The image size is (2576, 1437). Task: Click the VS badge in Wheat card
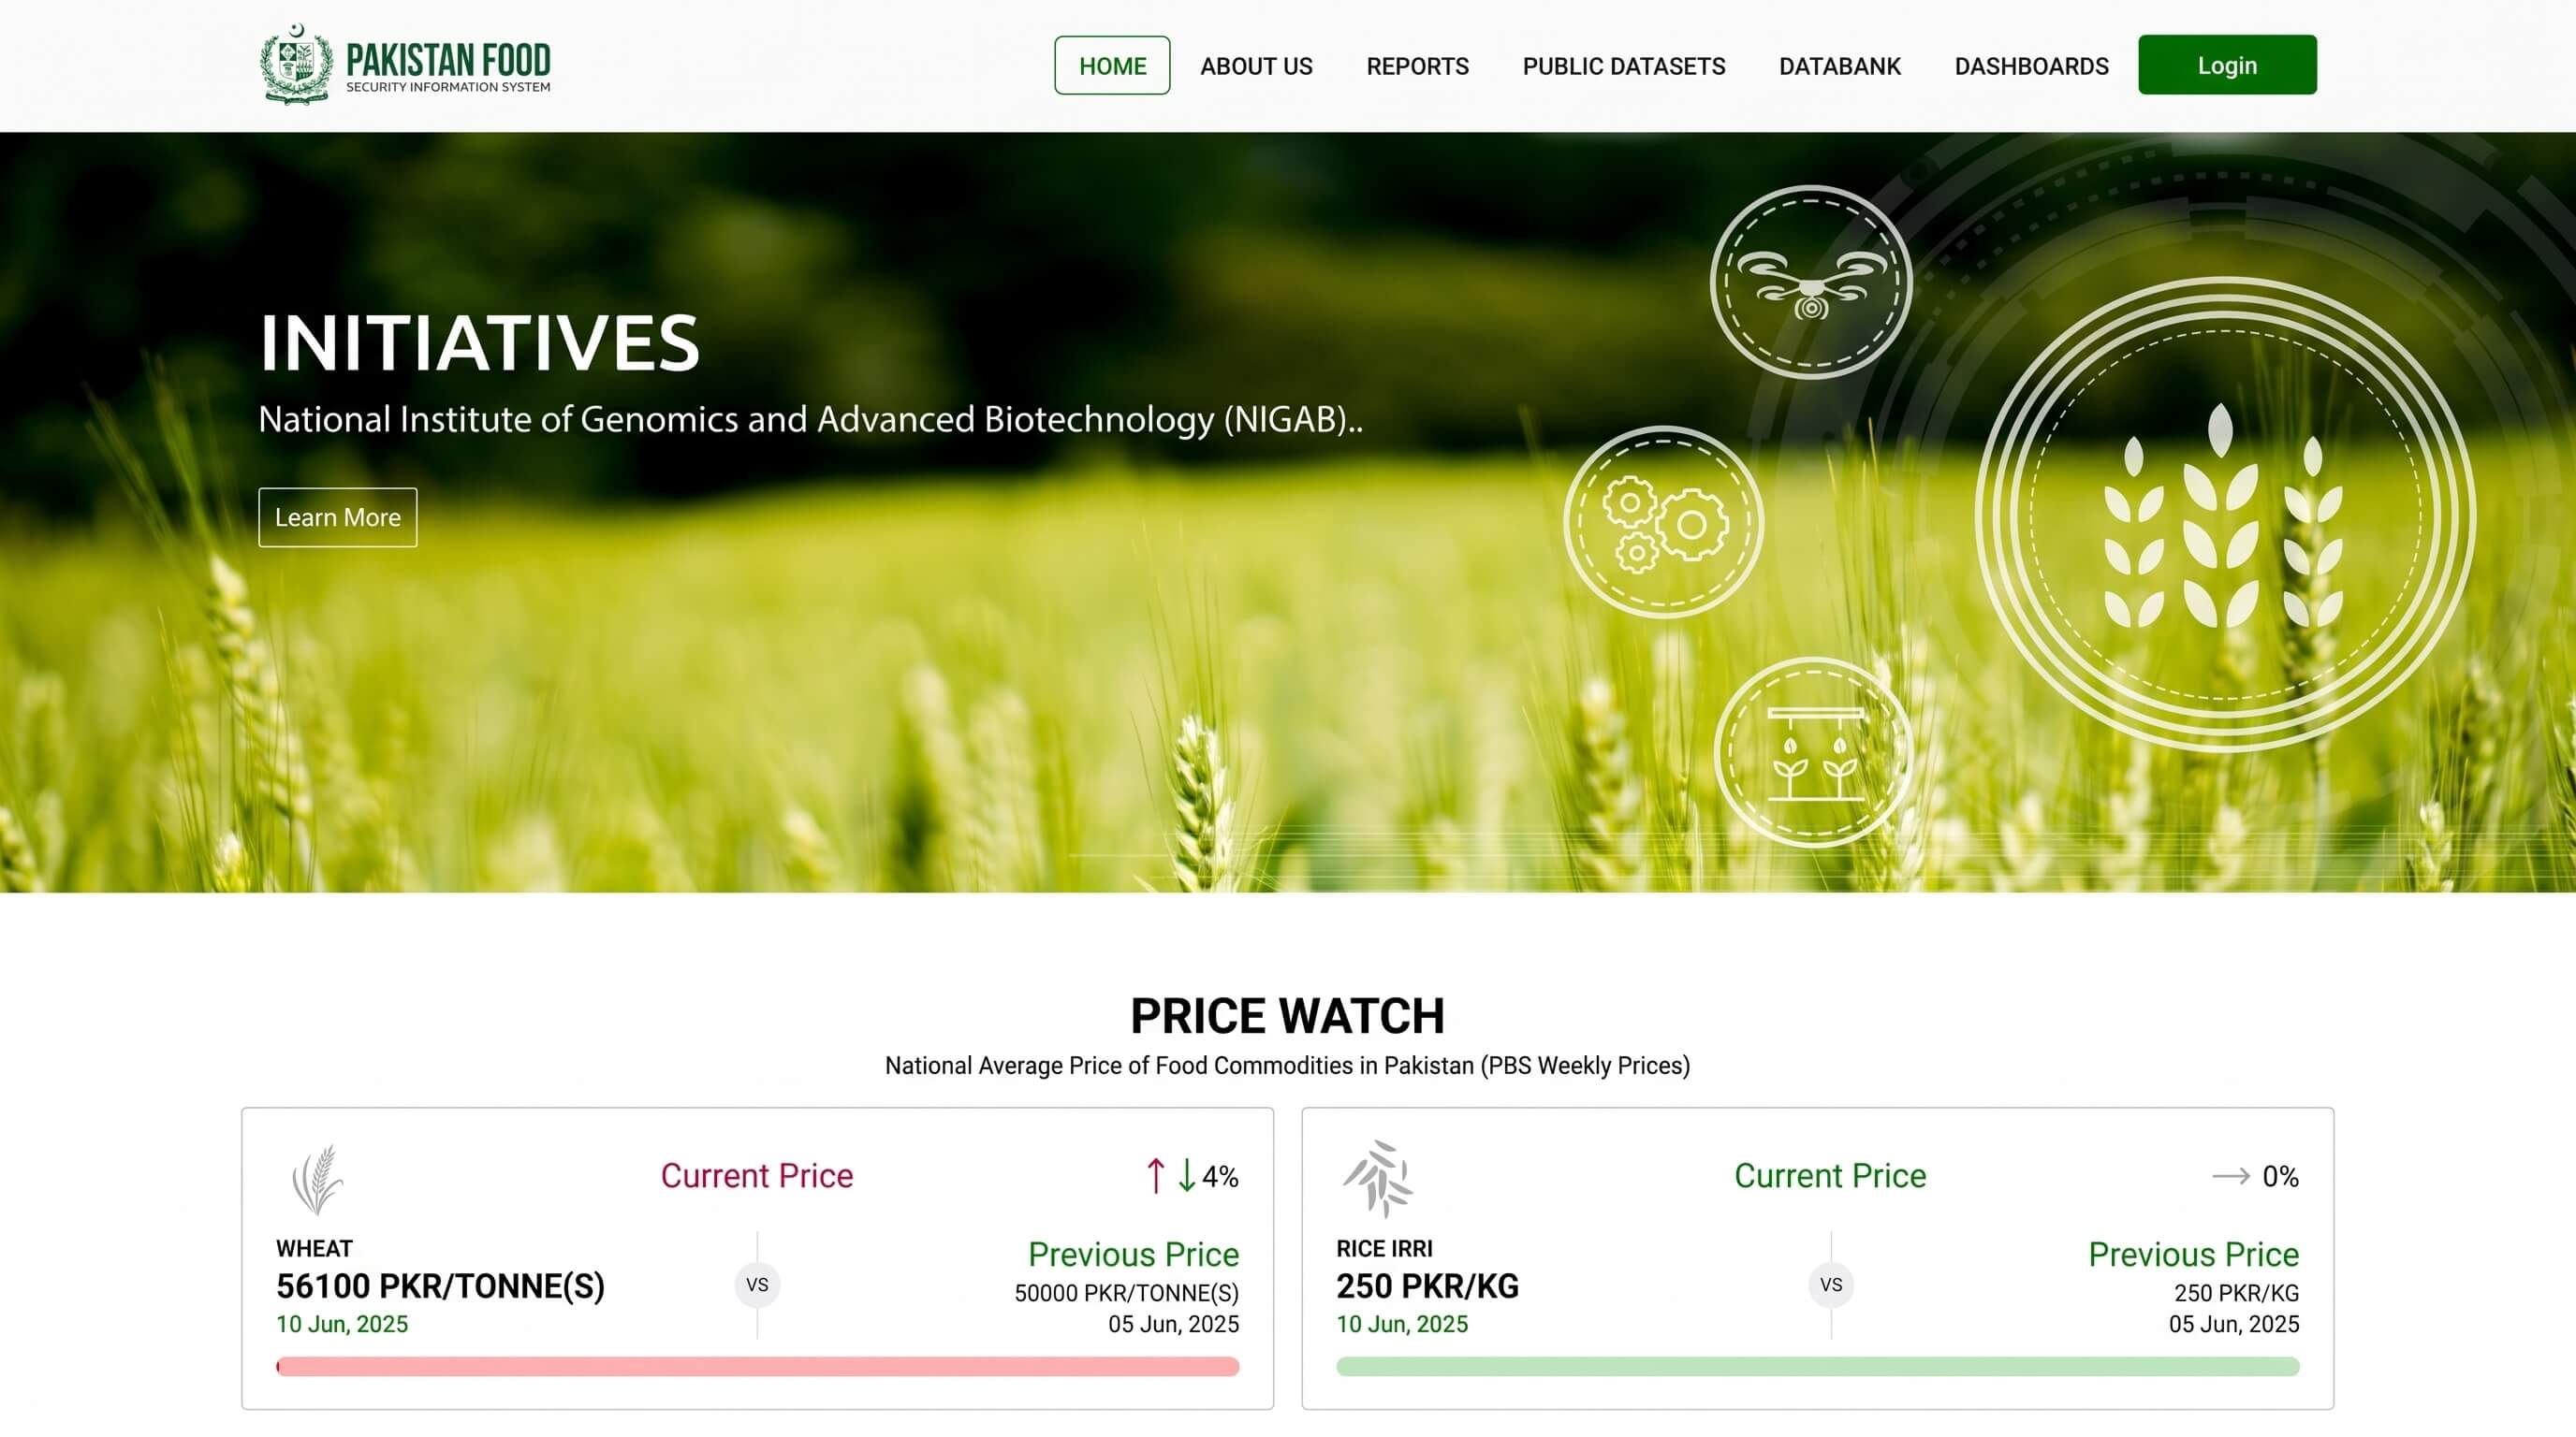click(x=757, y=1285)
